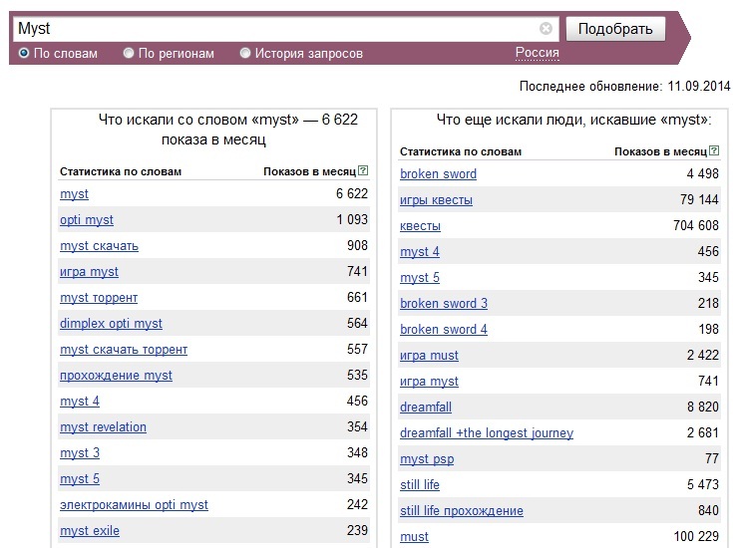Click right table 'Показов в месяц' header
This screenshot has width=733, height=548.
tap(660, 151)
